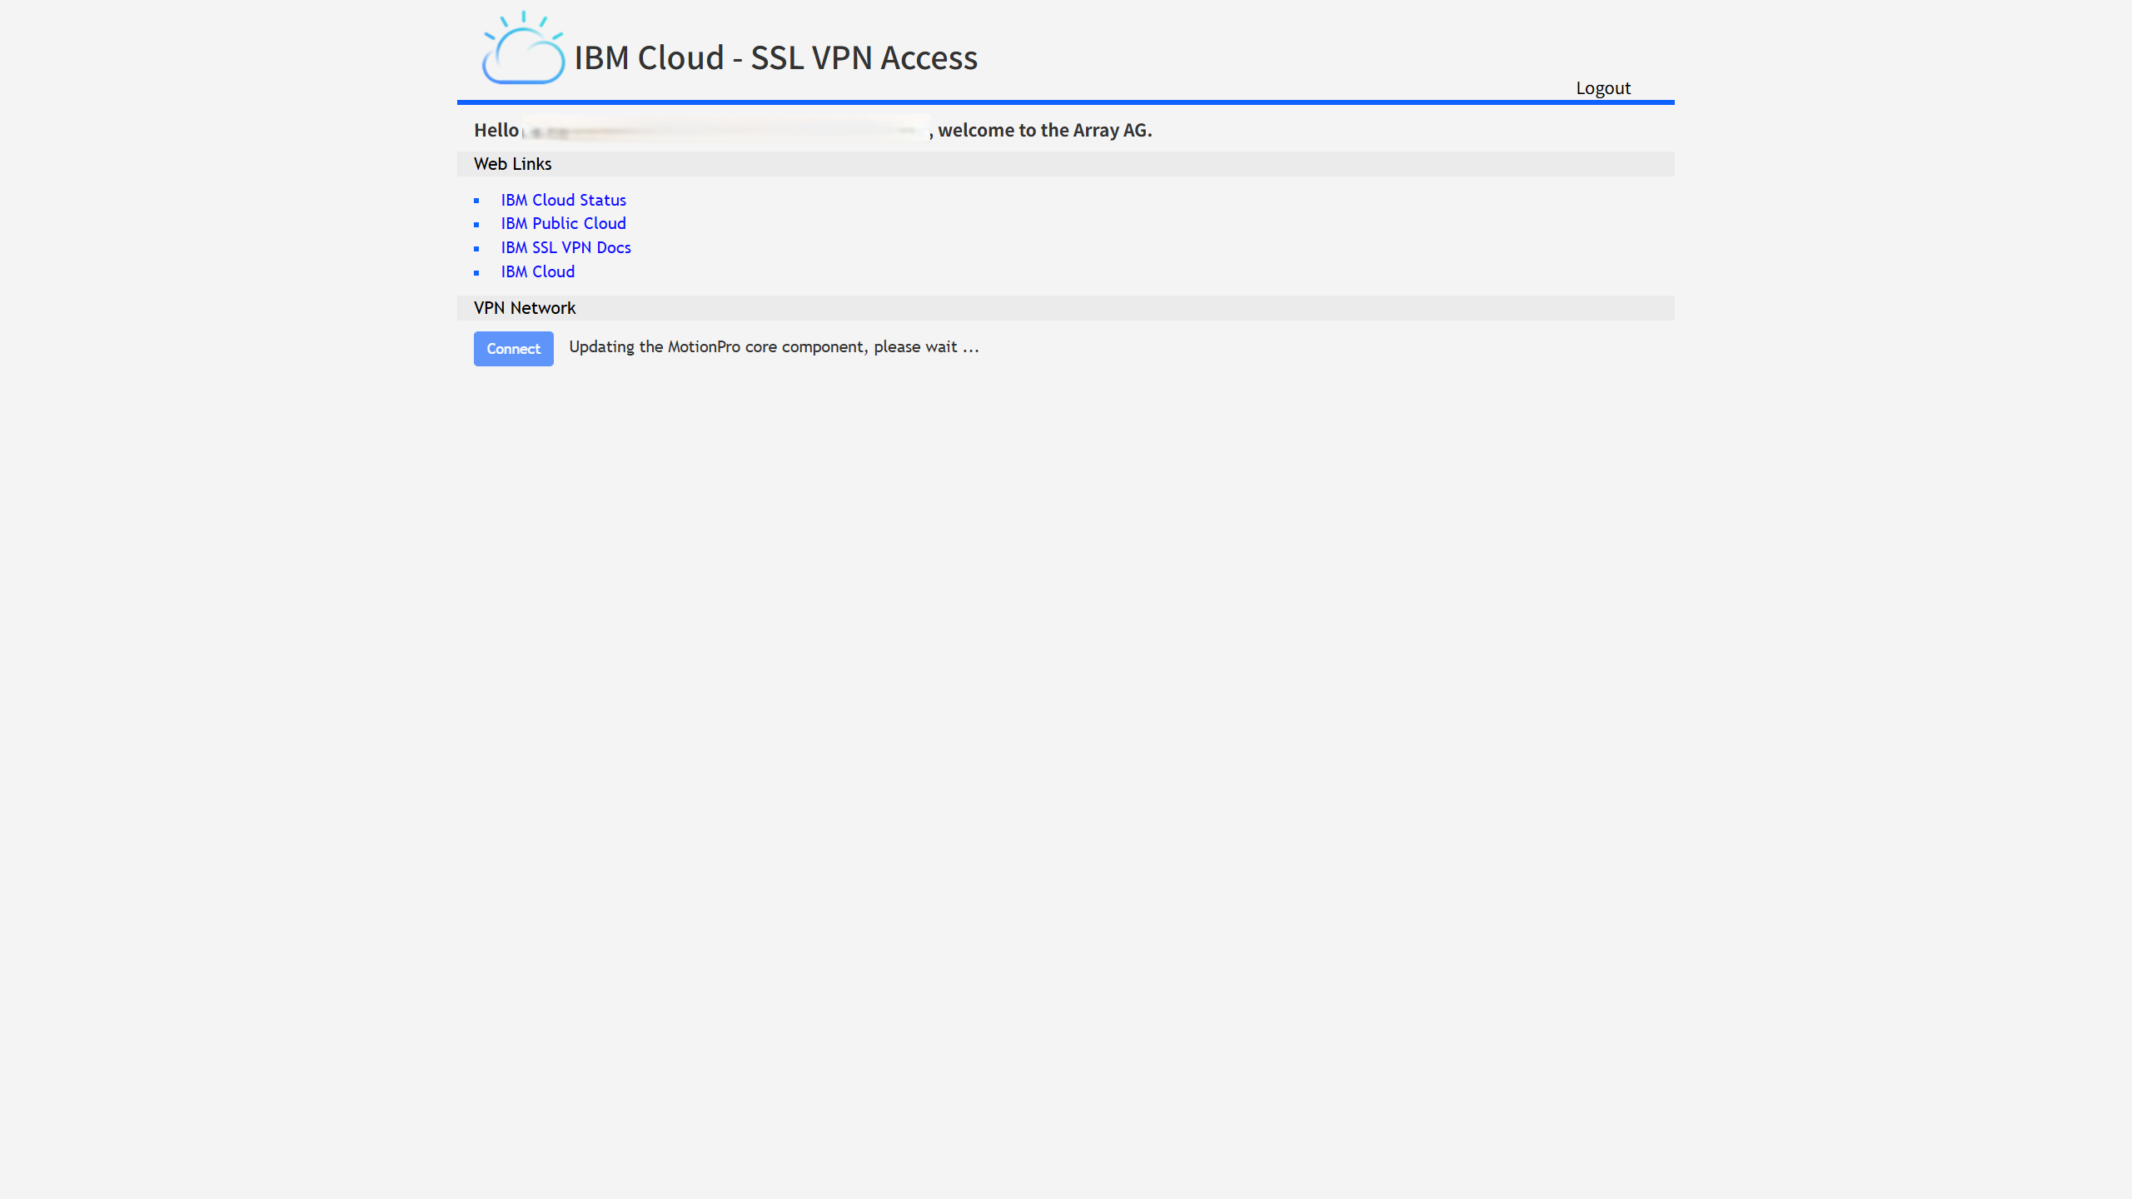Click the sun rays detail of the logo
This screenshot has width=2132, height=1199.
pyautogui.click(x=523, y=18)
